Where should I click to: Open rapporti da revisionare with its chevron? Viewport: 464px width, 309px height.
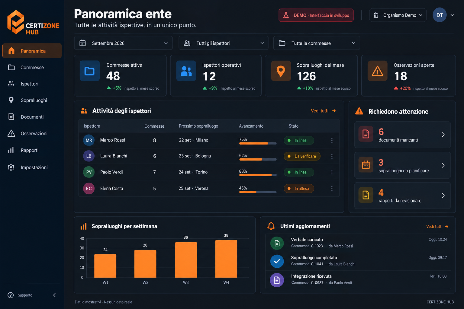pyautogui.click(x=443, y=196)
